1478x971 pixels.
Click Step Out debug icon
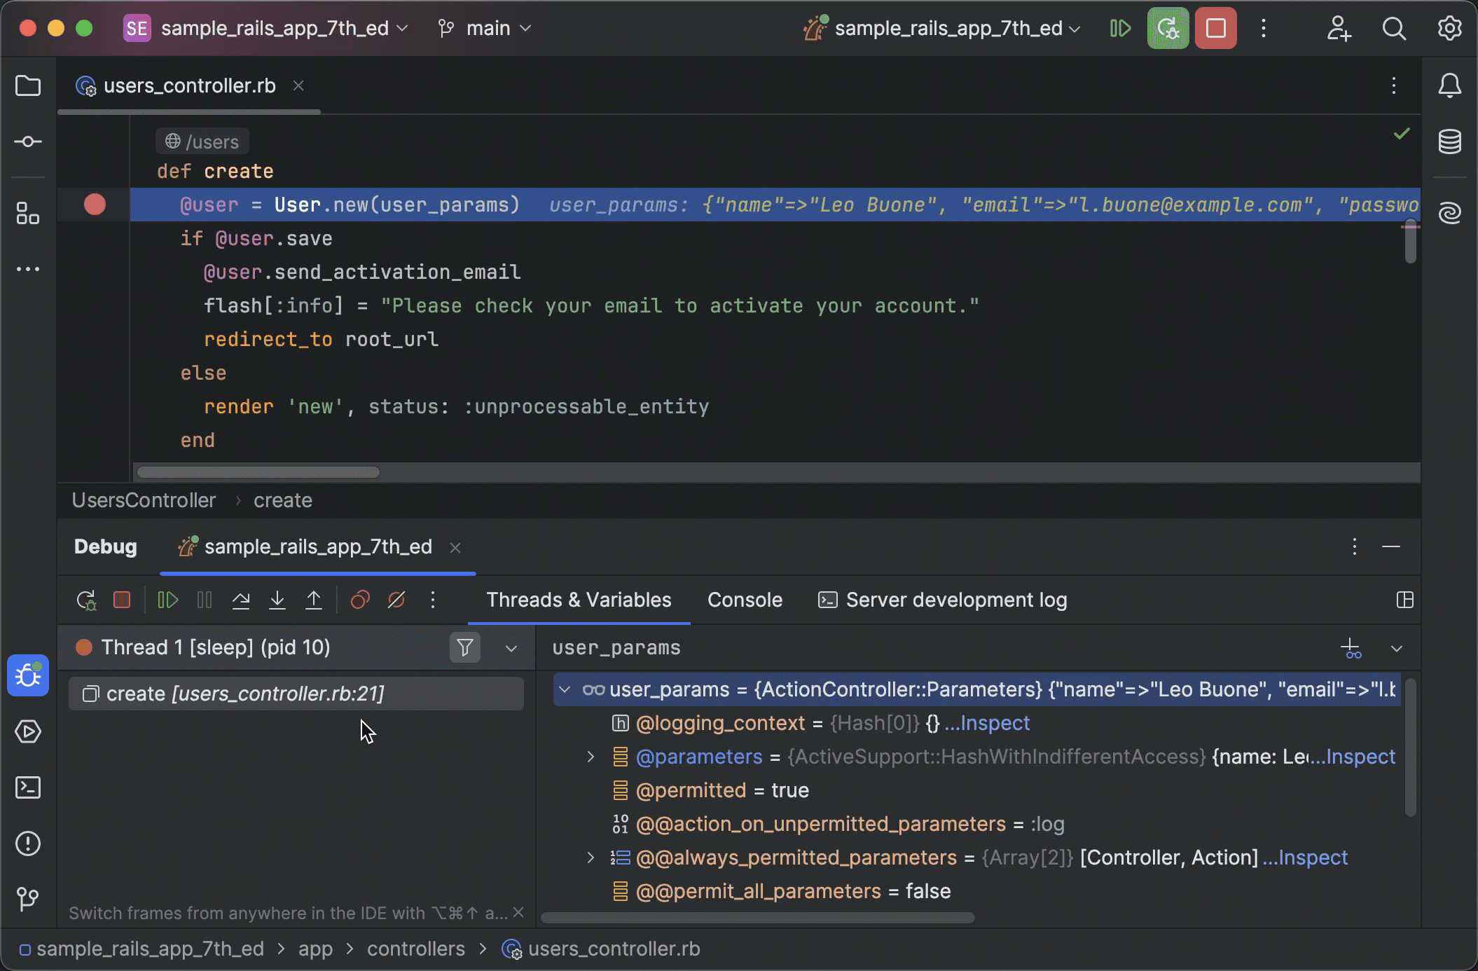pos(314,600)
